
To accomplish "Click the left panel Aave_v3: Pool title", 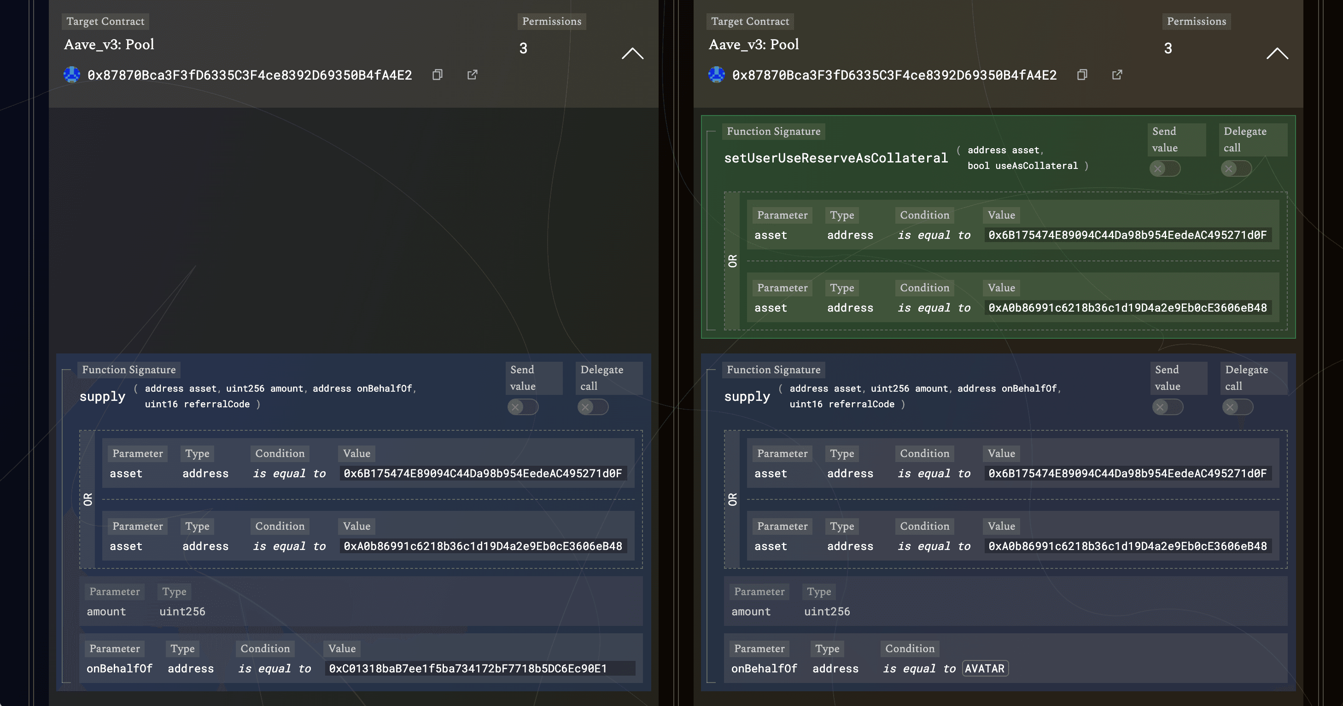I will click(109, 44).
